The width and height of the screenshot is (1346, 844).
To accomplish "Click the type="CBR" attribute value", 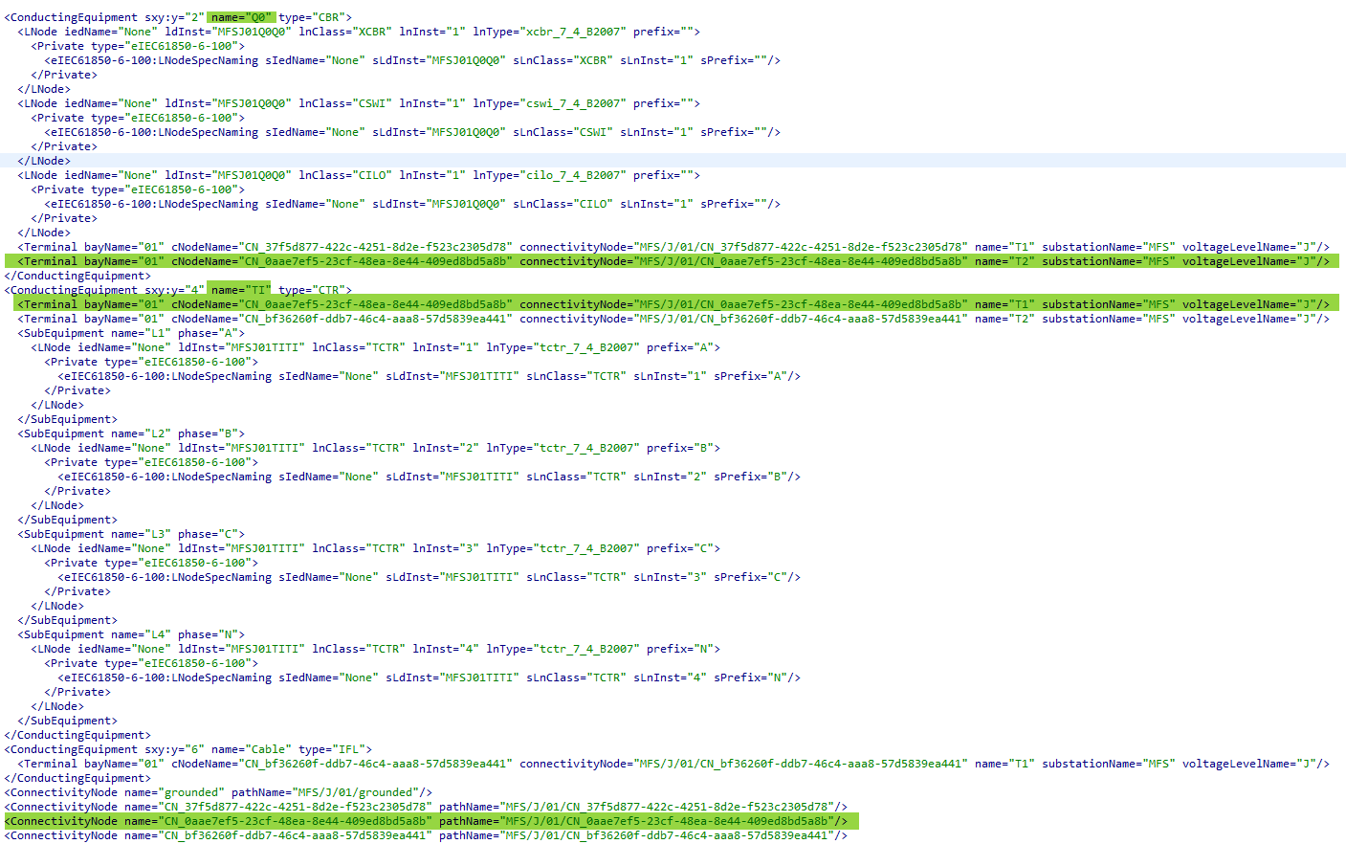I will [x=316, y=17].
